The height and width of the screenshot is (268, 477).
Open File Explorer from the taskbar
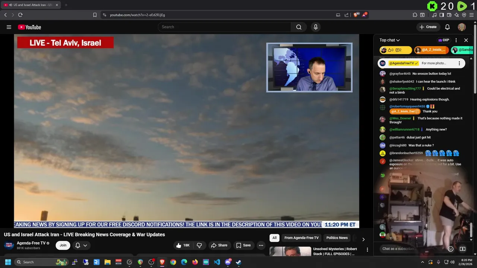tap(107, 262)
